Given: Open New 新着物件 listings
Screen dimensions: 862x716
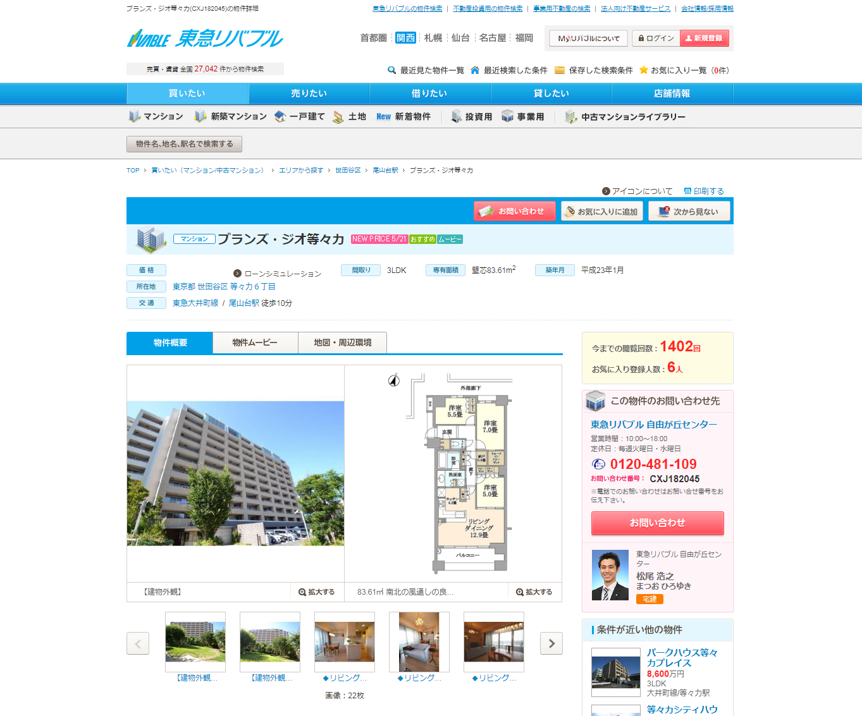Looking at the screenshot, I should point(403,116).
